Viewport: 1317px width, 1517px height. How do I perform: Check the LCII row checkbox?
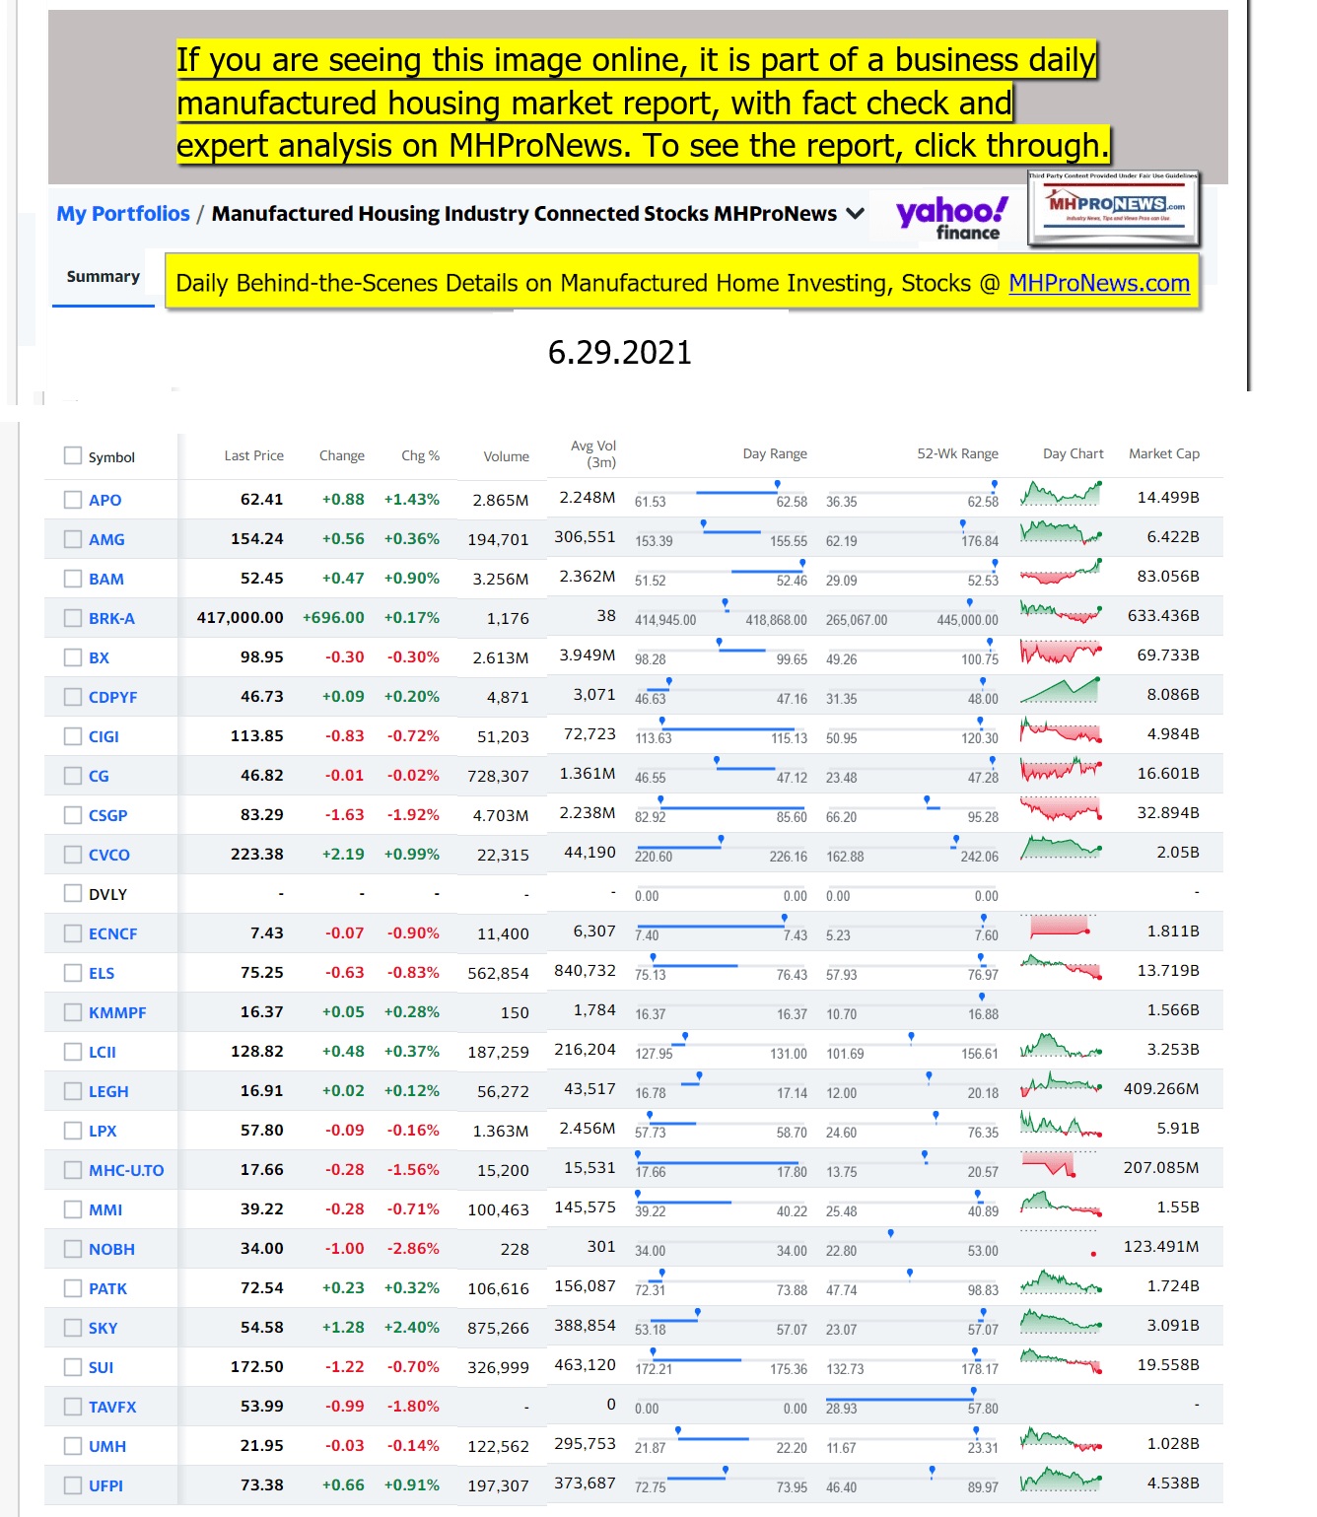coord(73,1052)
